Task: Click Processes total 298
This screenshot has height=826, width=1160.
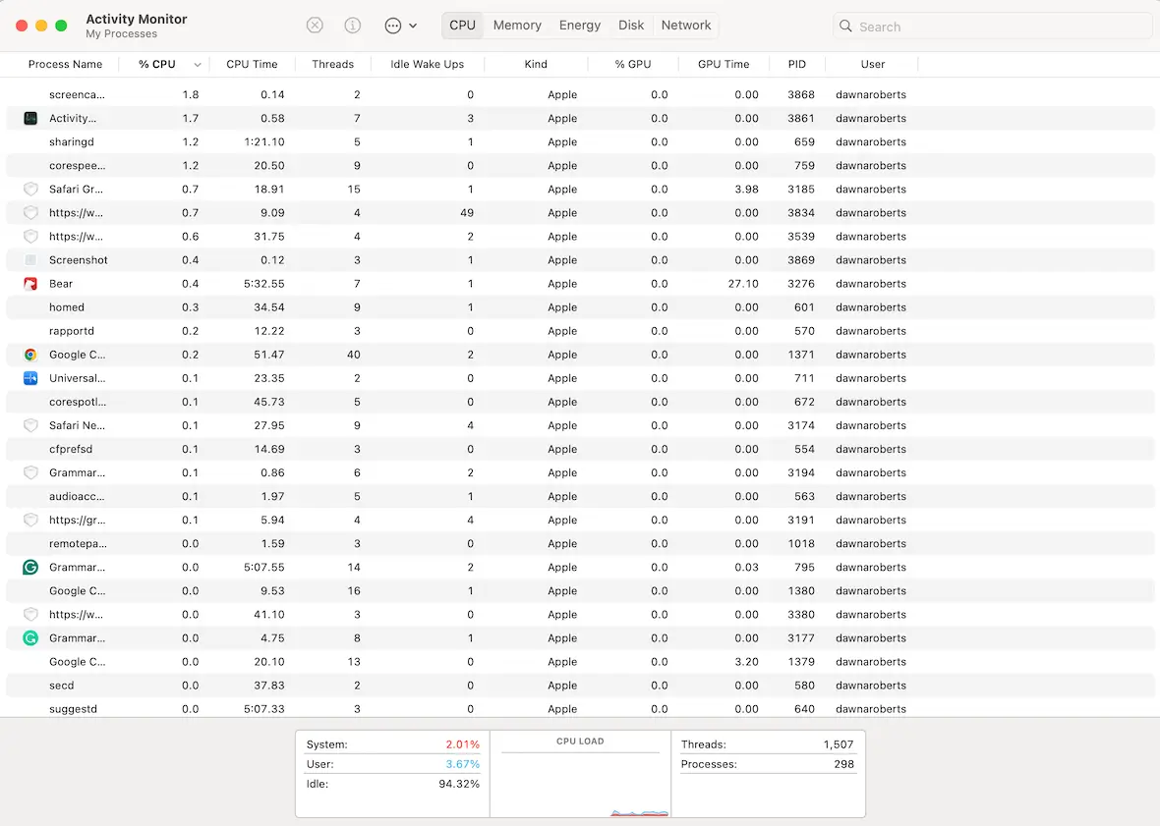Action: (x=844, y=764)
